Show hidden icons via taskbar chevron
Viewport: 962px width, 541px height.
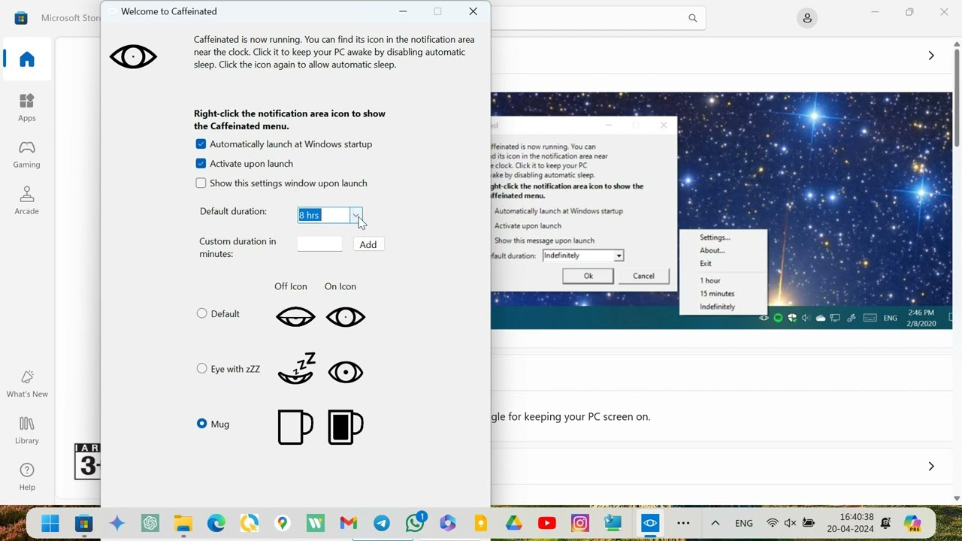(x=715, y=523)
